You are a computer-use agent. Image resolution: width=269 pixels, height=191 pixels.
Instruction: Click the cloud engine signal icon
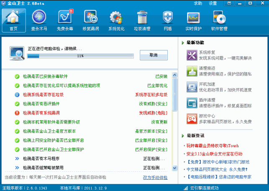186,188
